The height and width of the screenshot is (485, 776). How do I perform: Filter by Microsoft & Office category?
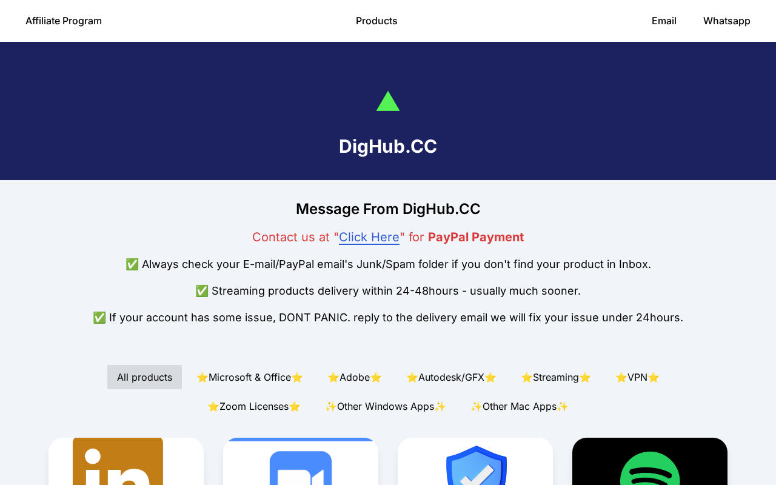(250, 377)
